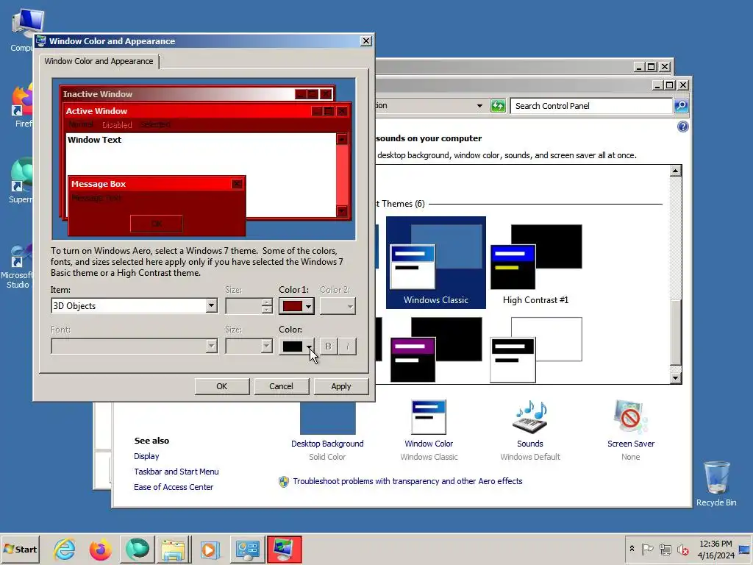Open the address bar history dropdown arrow

[479, 106]
